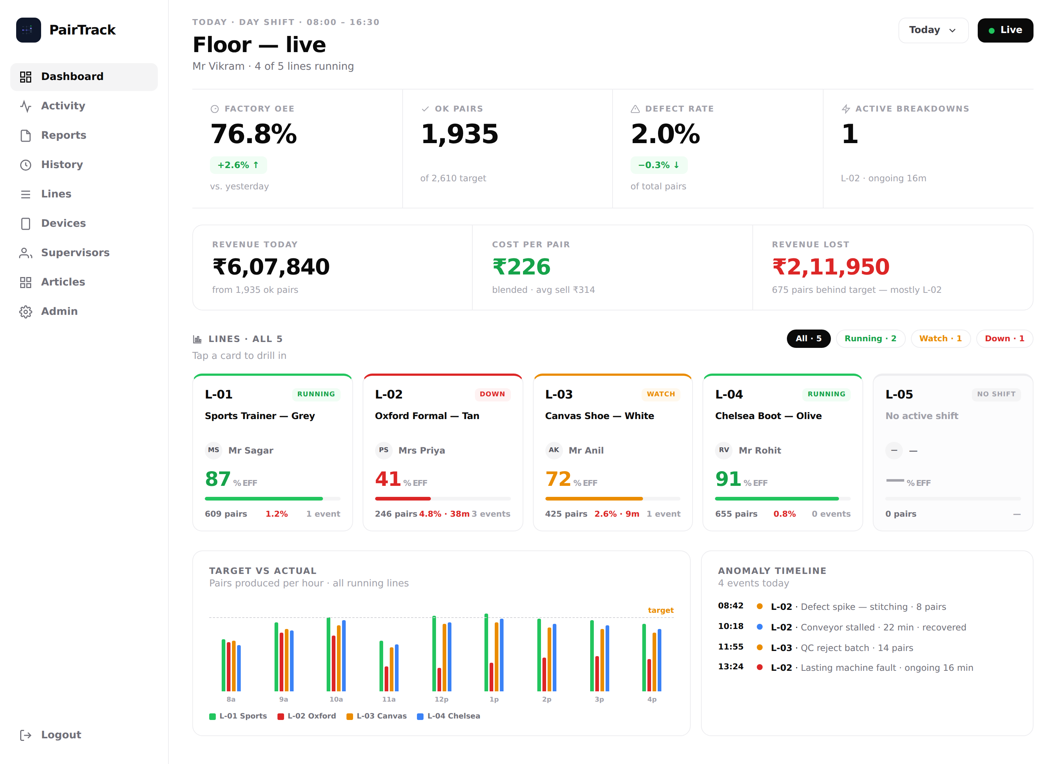Click the Cost Per Pair ₹226 value
Image resolution: width=1057 pixels, height=764 pixels.
(521, 267)
